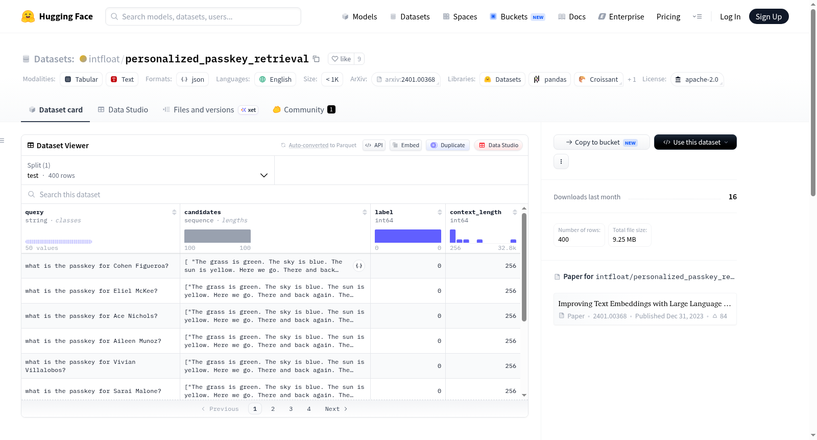Copy dataset to bucket
Screen dimensions: 817x440
602,142
